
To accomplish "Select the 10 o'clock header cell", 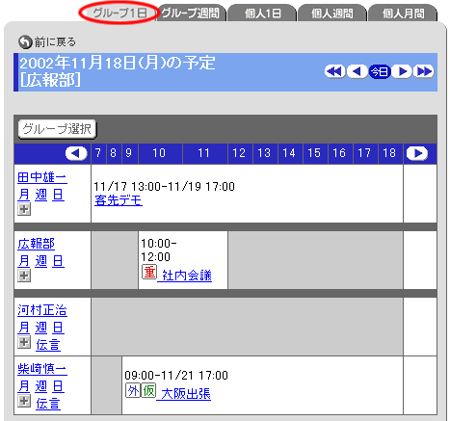I will coord(160,153).
